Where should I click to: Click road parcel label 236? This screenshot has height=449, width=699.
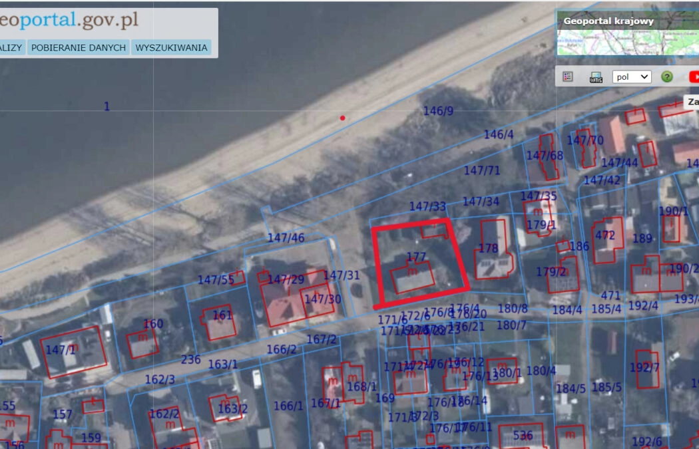point(190,360)
